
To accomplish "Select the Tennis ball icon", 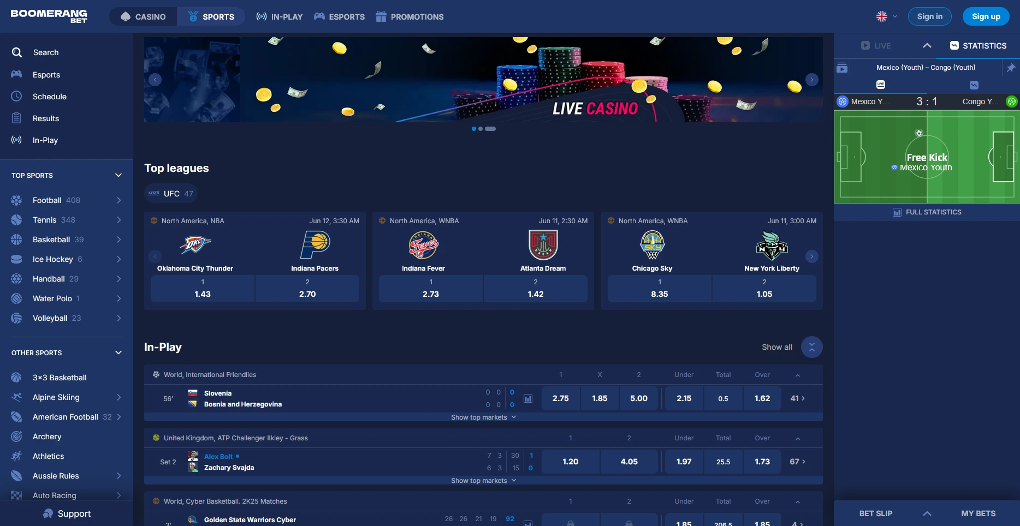I will 17,220.
